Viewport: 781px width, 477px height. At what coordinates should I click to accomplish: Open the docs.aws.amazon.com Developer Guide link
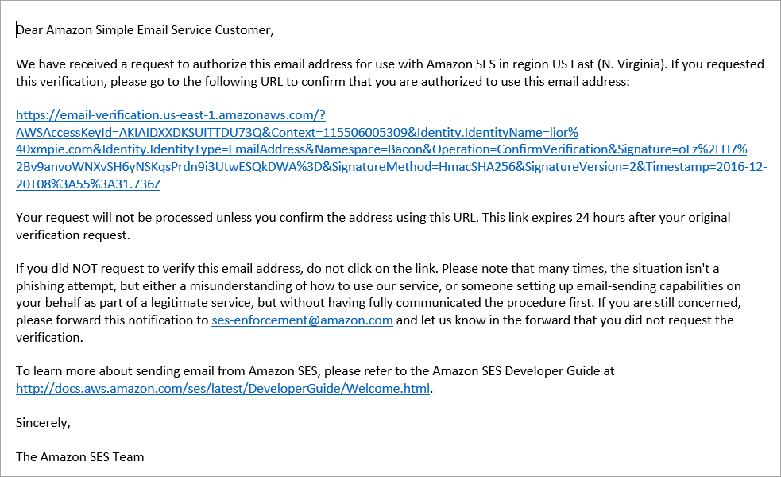[222, 389]
